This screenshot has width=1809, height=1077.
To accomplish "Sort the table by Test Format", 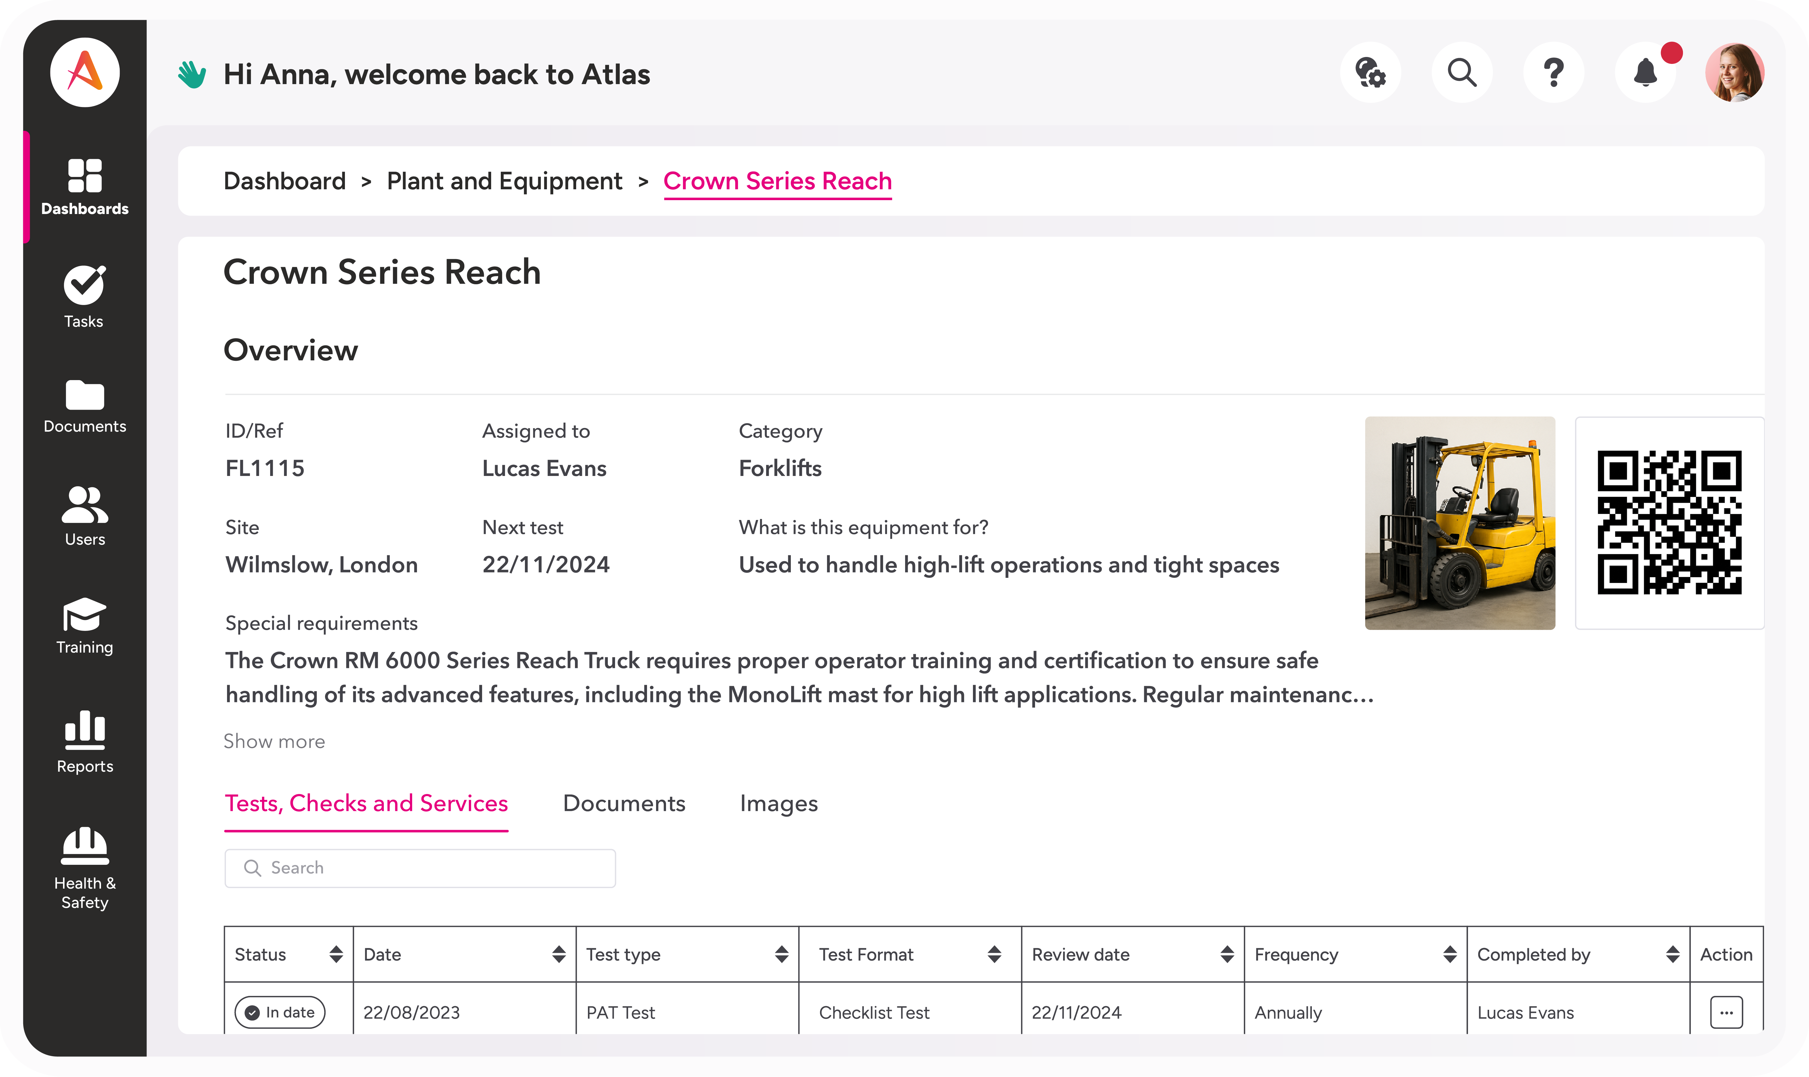I will click(995, 954).
